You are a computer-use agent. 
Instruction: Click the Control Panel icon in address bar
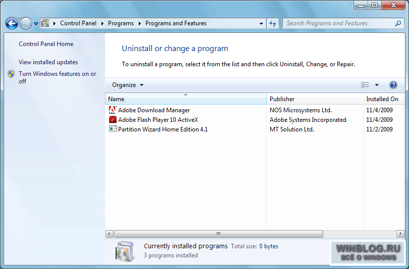tap(45, 23)
